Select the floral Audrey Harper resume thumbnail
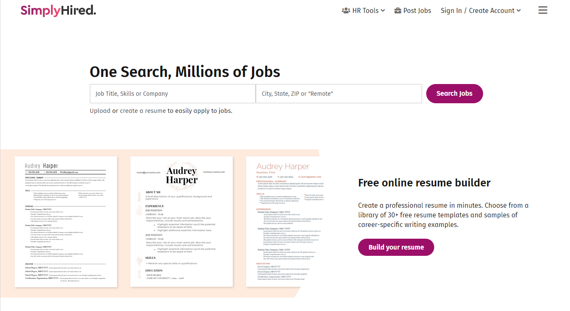Image resolution: width=570 pixels, height=311 pixels. tap(181, 222)
